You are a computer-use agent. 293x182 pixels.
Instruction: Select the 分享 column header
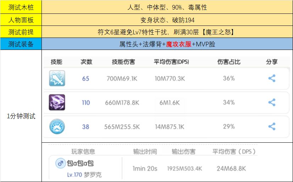[272, 62]
